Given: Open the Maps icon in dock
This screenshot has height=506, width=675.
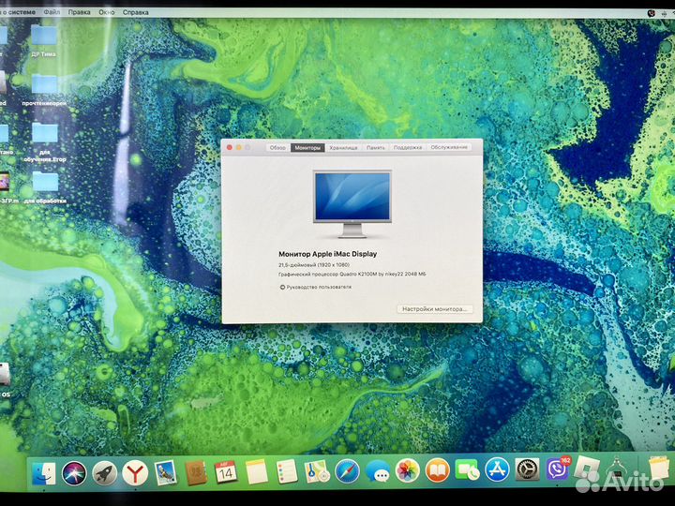Looking at the screenshot, I should [x=317, y=471].
